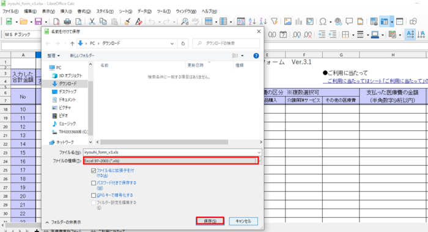
Task: Open the Freeze Rows and Columns dropdown arrow
Action: [x=392, y=21]
